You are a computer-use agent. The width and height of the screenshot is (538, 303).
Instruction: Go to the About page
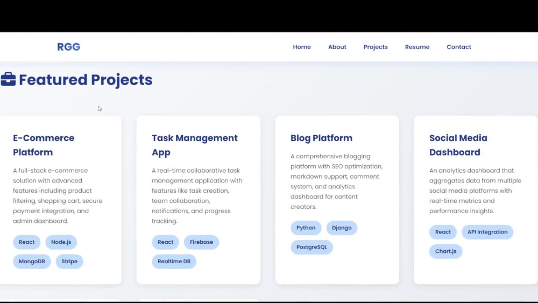click(337, 47)
